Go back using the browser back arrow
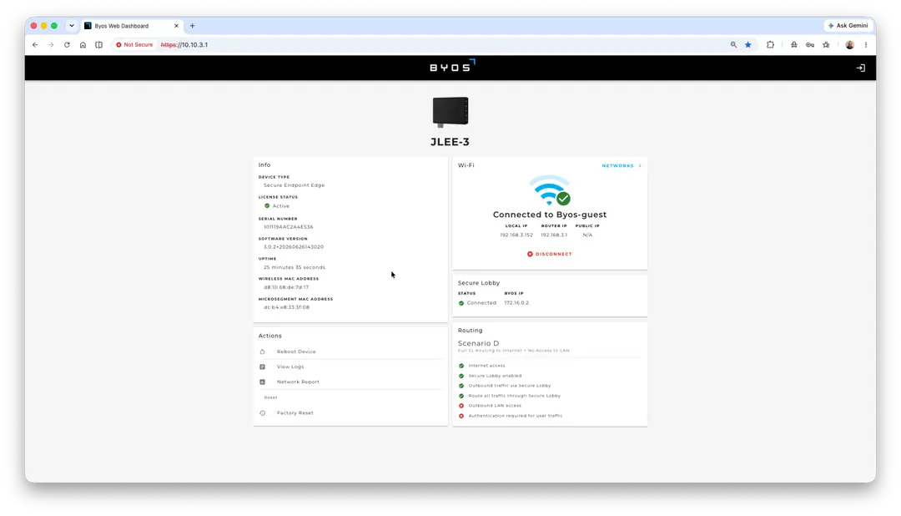The height and width of the screenshot is (516, 901). [x=35, y=45]
